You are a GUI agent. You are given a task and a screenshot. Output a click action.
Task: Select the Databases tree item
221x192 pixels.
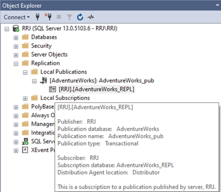(x=44, y=37)
